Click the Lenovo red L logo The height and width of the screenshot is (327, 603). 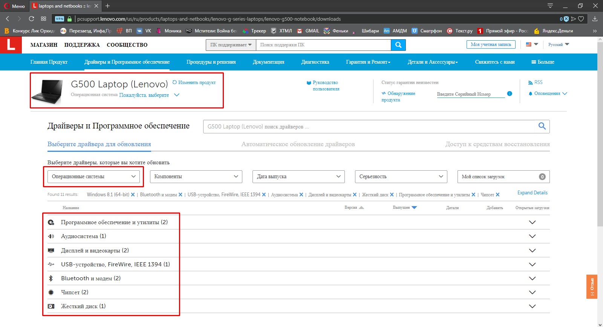pyautogui.click(x=11, y=45)
